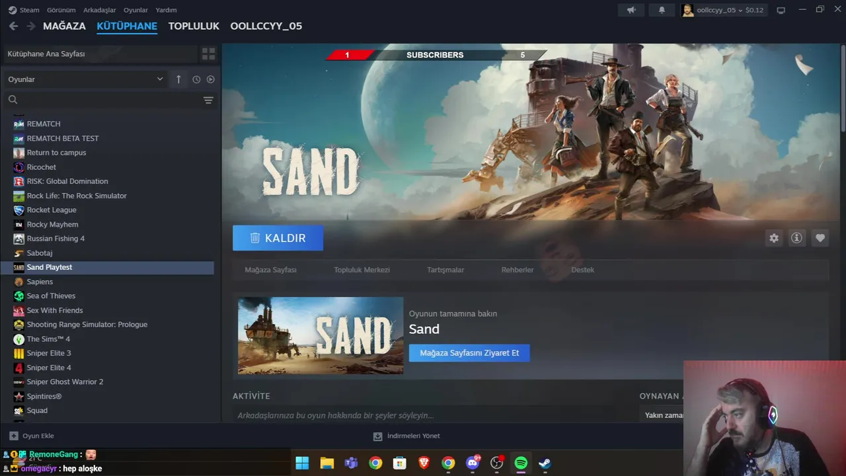Open the notifications bell
846x476 pixels.
[x=662, y=10]
